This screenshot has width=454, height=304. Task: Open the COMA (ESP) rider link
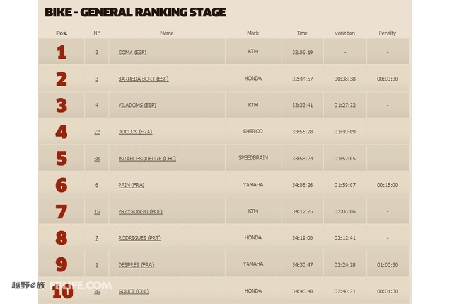click(x=132, y=53)
